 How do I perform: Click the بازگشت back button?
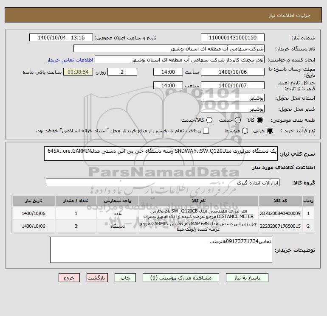(97, 278)
